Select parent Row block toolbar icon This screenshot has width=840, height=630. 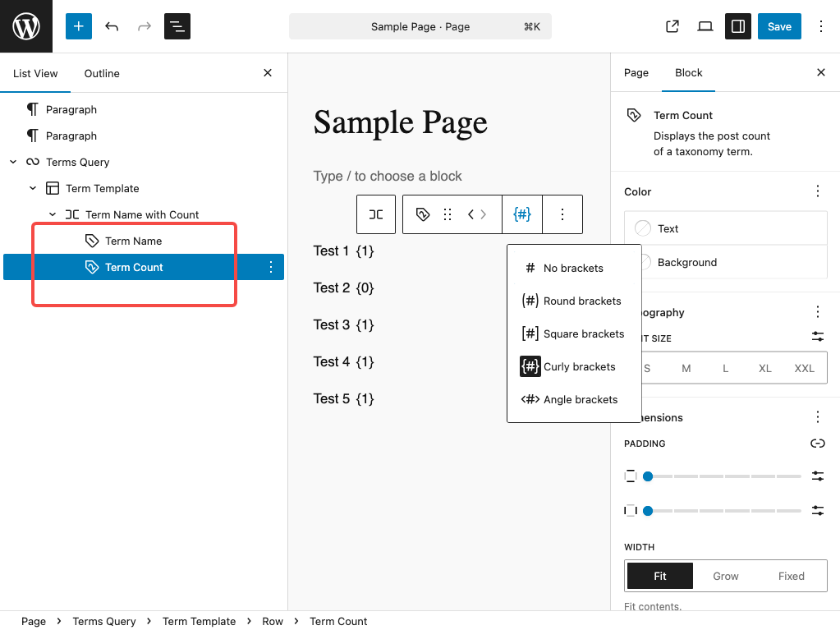[x=376, y=214]
